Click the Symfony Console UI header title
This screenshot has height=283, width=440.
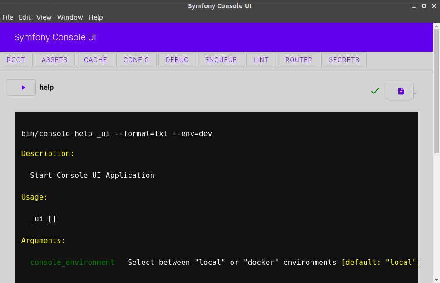55,37
